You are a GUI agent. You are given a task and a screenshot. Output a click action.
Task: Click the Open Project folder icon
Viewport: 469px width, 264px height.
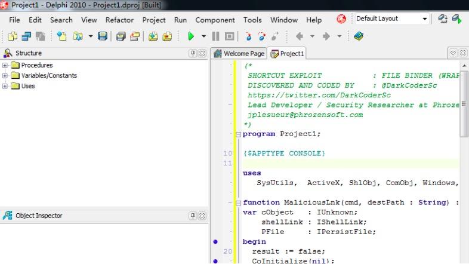[x=135, y=36]
